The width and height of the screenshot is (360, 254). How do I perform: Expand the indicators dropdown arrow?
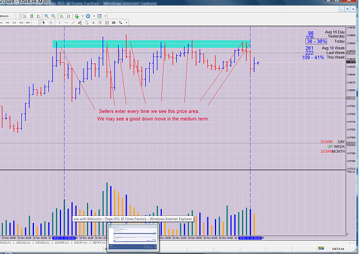pos(82,16)
